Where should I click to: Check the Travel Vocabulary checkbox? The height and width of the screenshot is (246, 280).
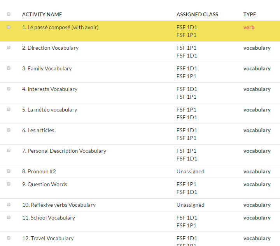click(x=9, y=238)
